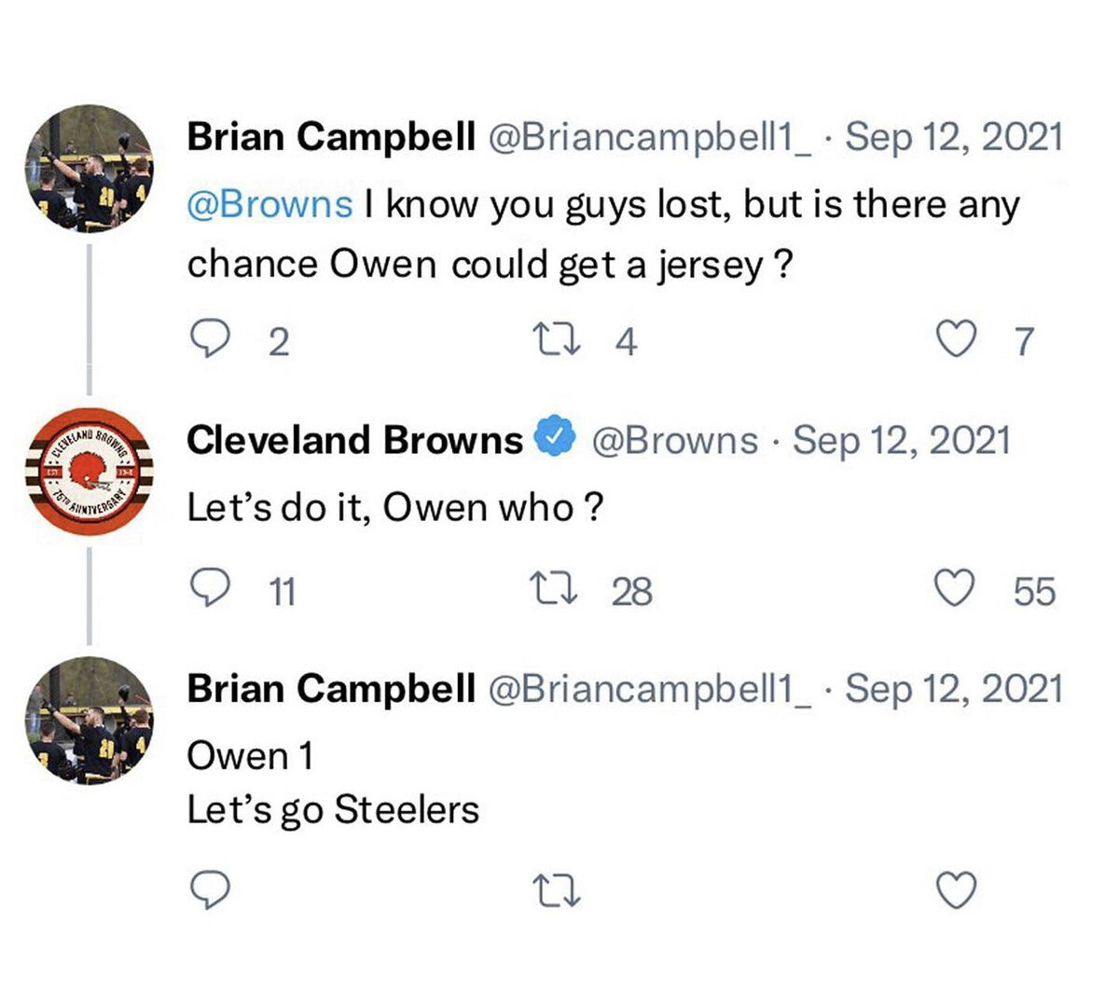The width and height of the screenshot is (1119, 990).
Task: Open Brian Campbell's avatar on last tweet
Action: (x=90, y=720)
